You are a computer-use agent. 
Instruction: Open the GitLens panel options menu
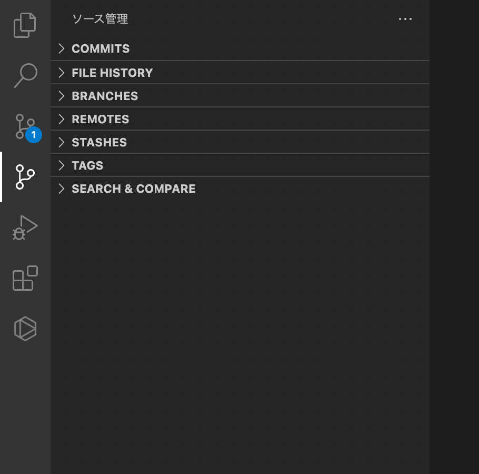click(x=405, y=19)
